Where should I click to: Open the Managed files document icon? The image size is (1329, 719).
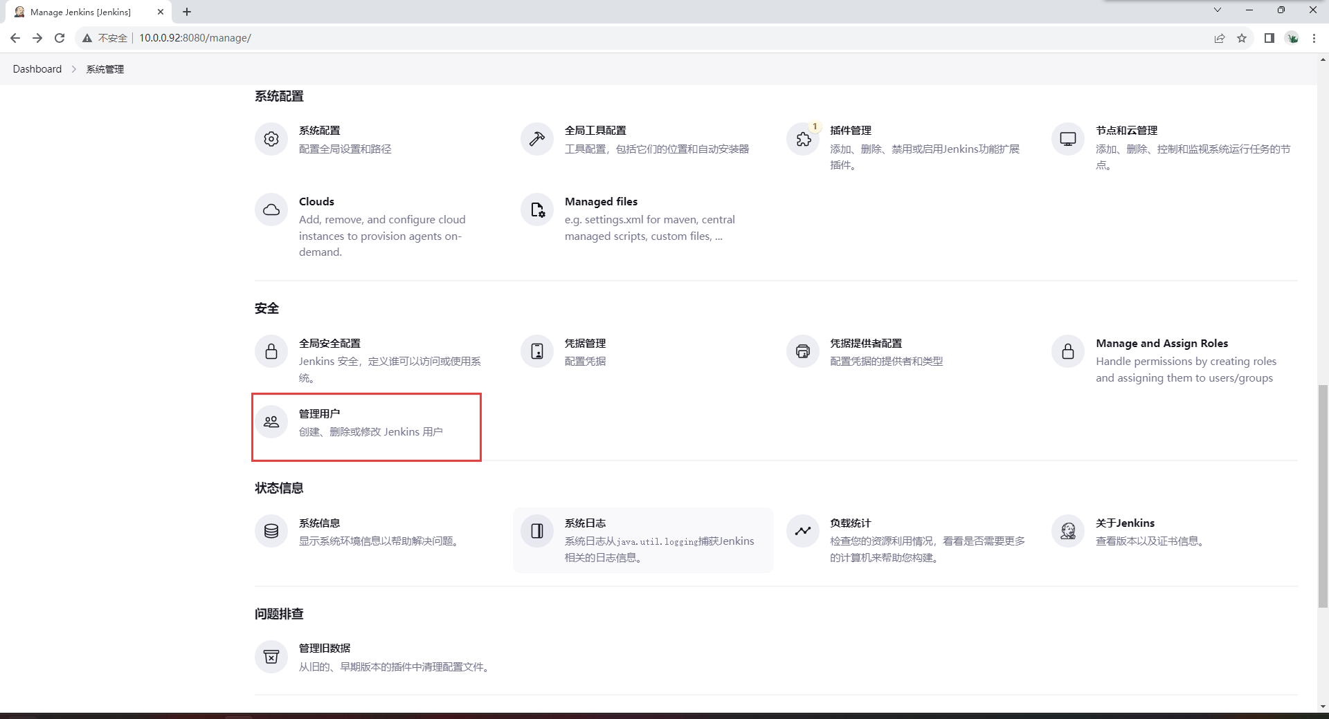537,209
